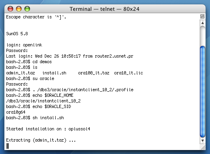Click the 'Started installation on : oplussol4' line
Viewport: 210px width, 154px height.
pyautogui.click(x=48, y=129)
